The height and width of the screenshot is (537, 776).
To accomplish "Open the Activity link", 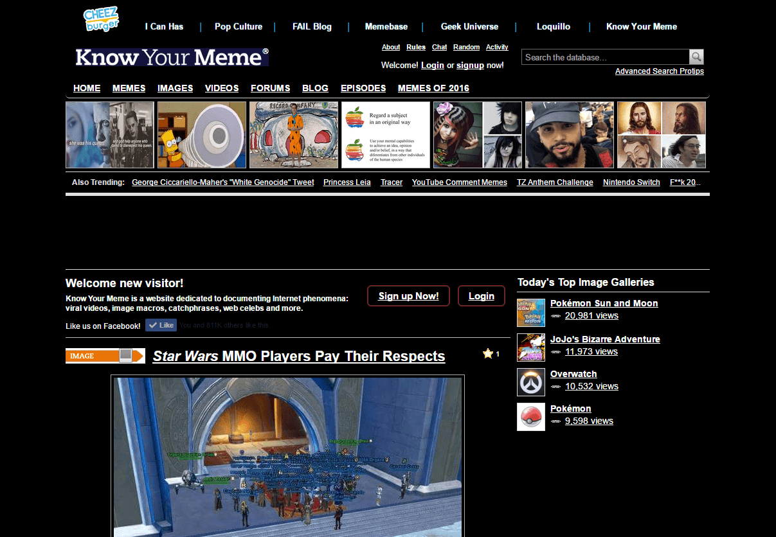I will pos(497,47).
